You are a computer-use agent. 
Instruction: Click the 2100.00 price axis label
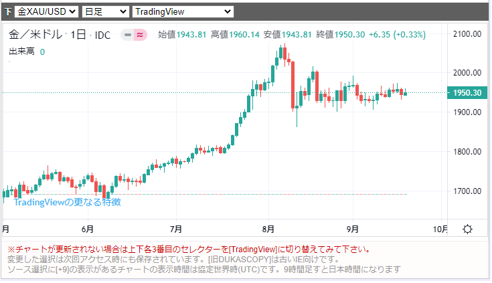pyautogui.click(x=467, y=34)
